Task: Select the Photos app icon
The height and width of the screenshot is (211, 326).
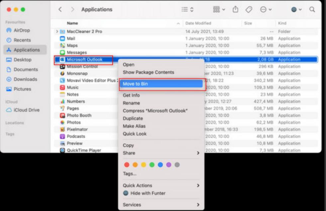Action: pos(62,122)
